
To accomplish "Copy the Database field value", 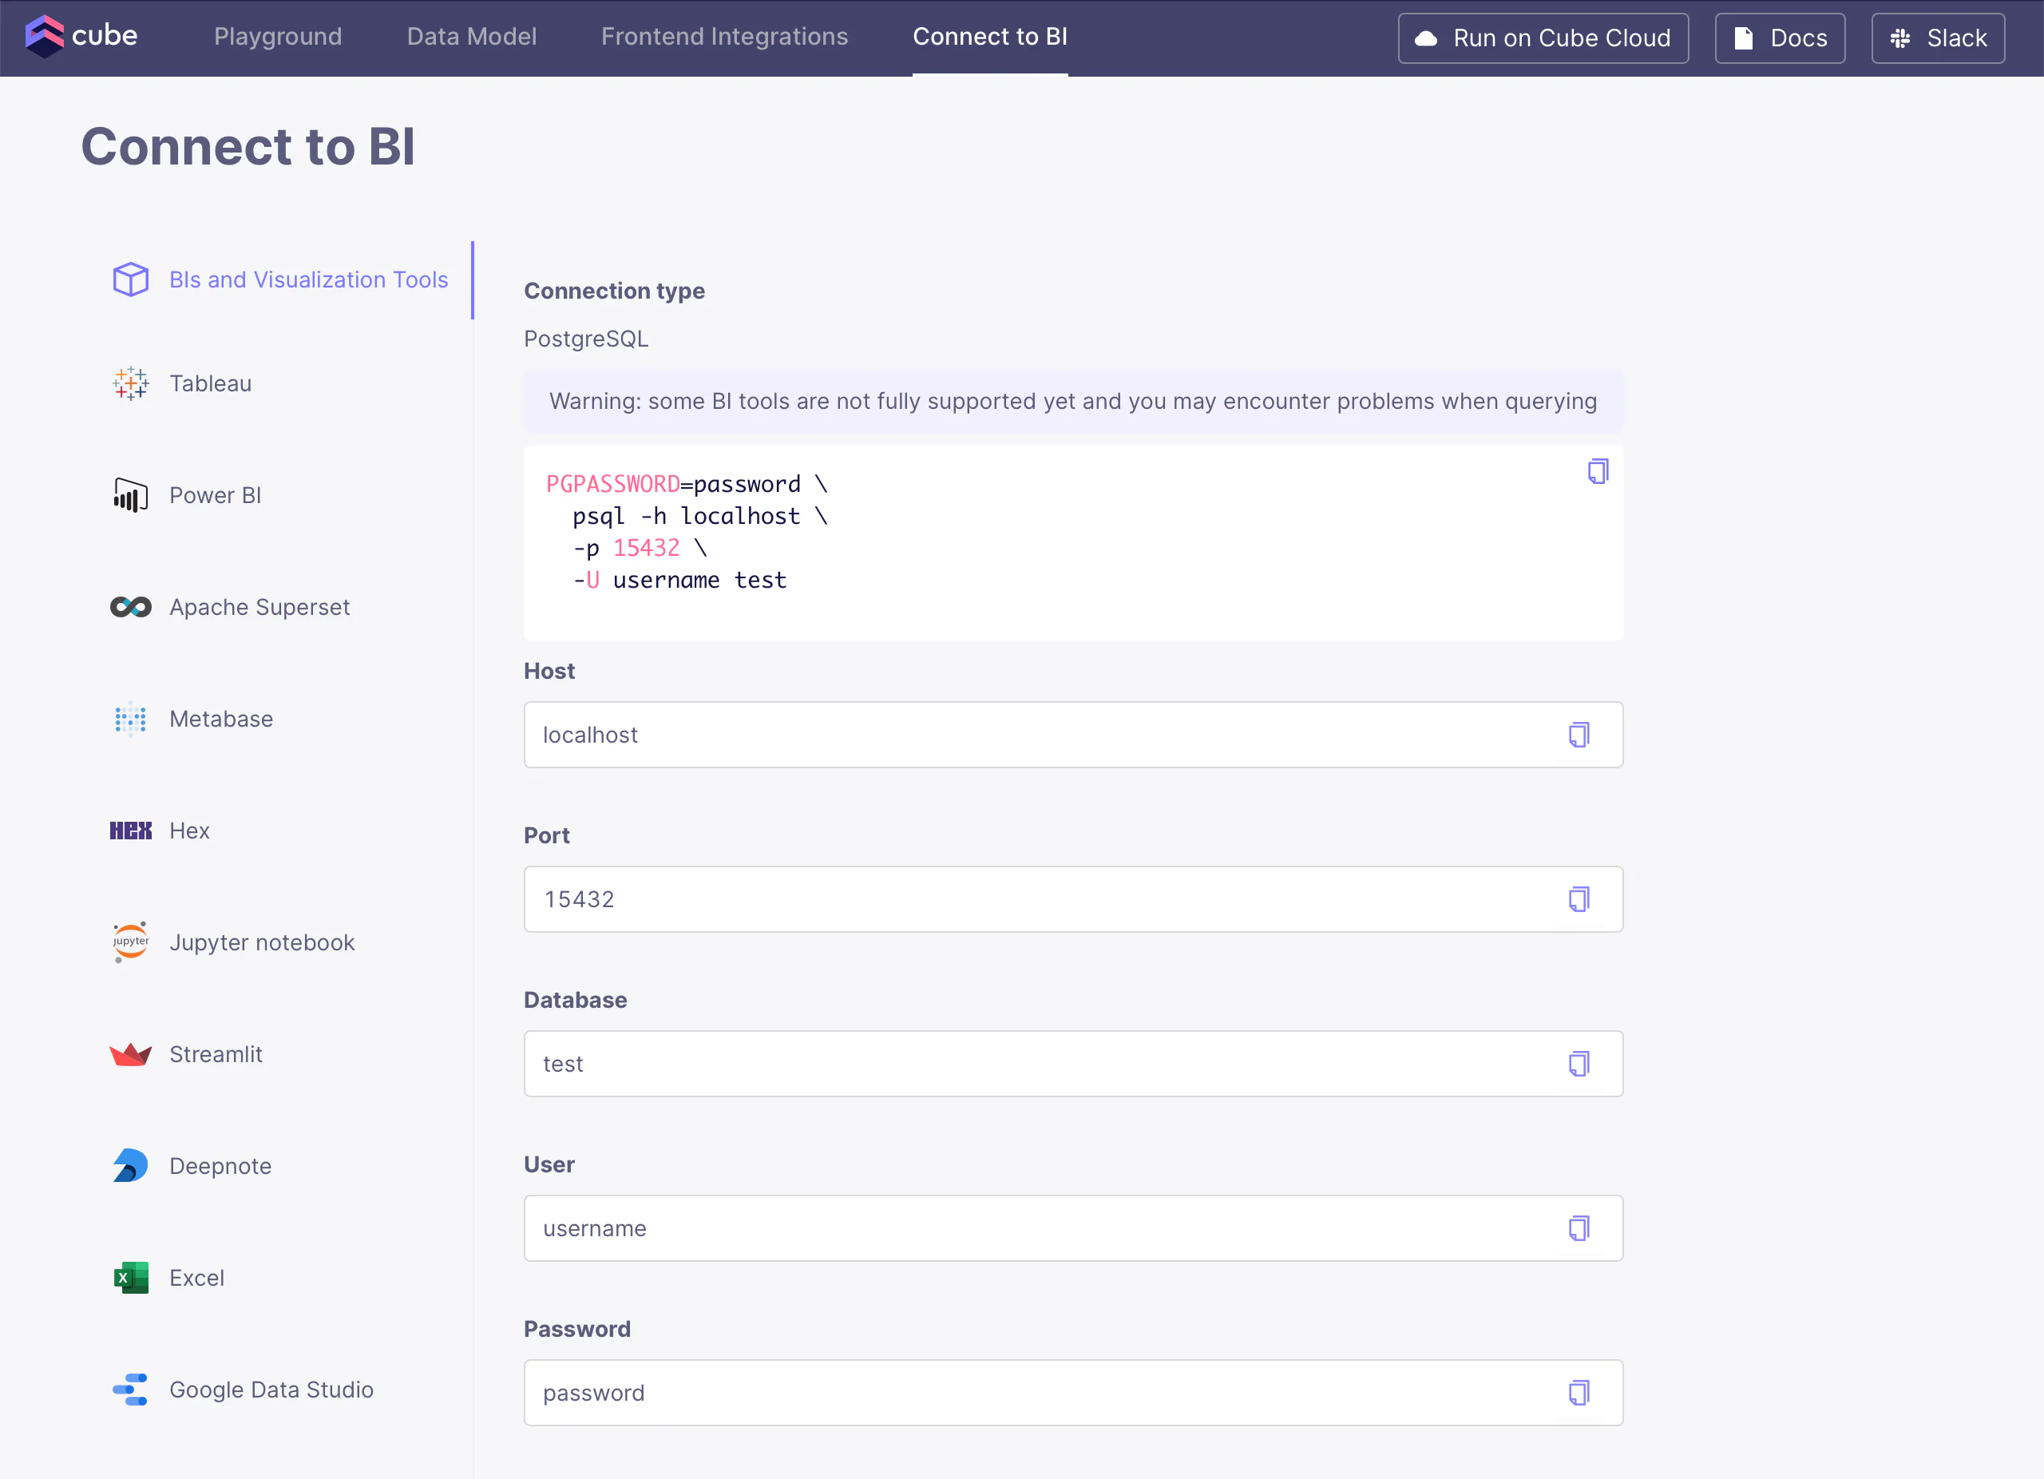I will pyautogui.click(x=1578, y=1064).
